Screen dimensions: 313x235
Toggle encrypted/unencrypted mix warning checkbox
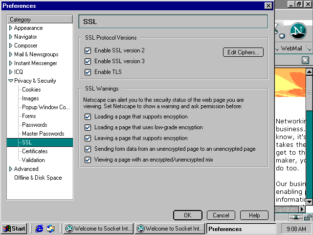pos(88,160)
